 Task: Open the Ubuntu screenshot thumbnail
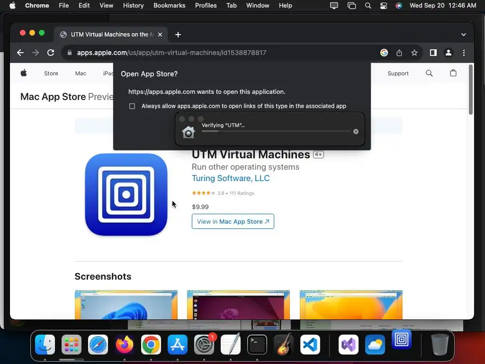(x=239, y=305)
